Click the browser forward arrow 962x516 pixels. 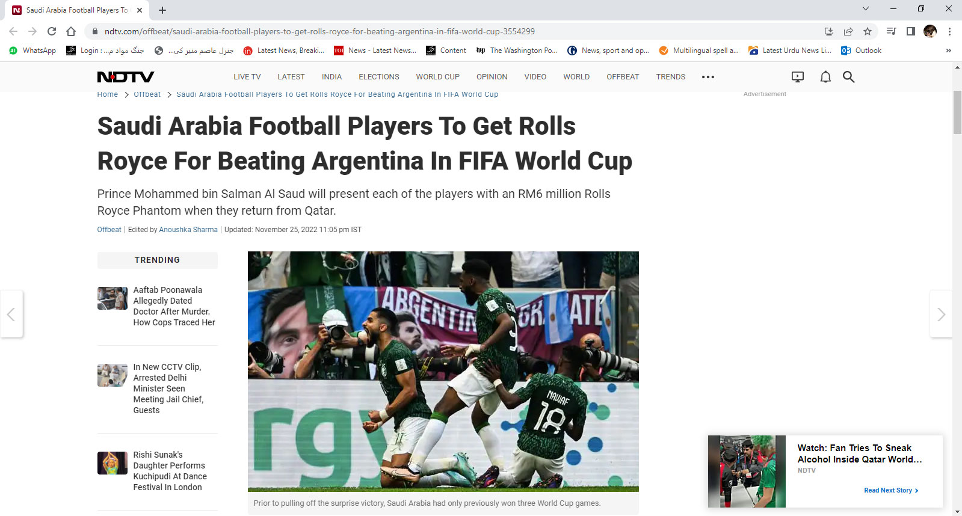(x=32, y=31)
